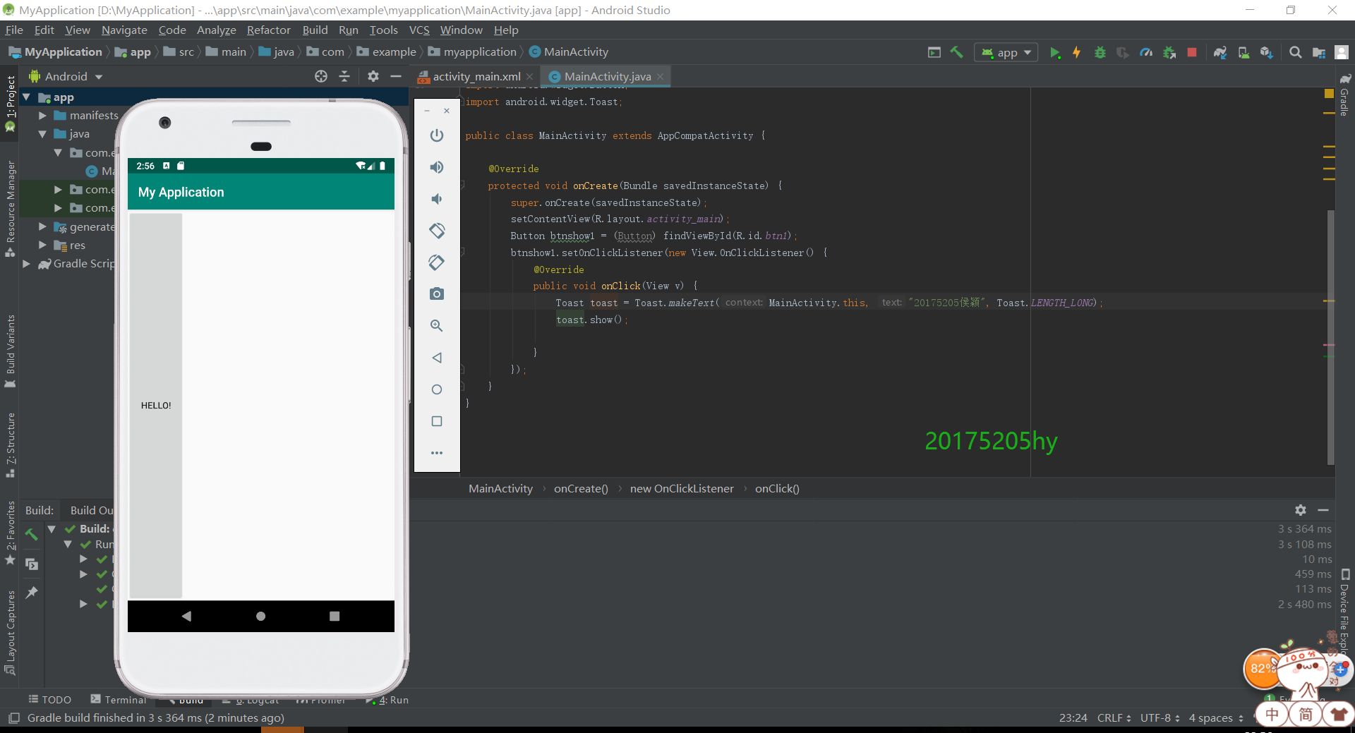Rotate emulator left using rotate icon
Image resolution: width=1355 pixels, height=733 pixels.
437,231
